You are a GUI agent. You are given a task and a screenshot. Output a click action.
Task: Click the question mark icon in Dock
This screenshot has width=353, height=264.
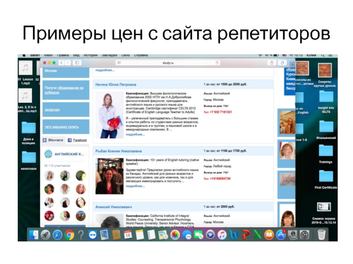(81, 235)
